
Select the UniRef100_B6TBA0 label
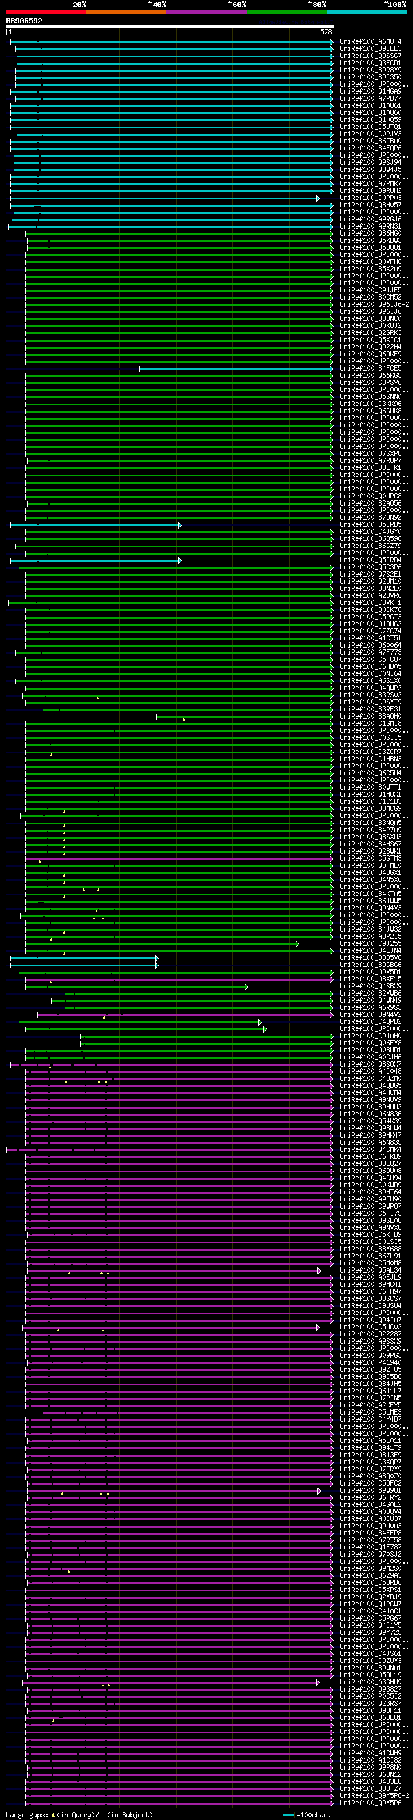(370, 141)
